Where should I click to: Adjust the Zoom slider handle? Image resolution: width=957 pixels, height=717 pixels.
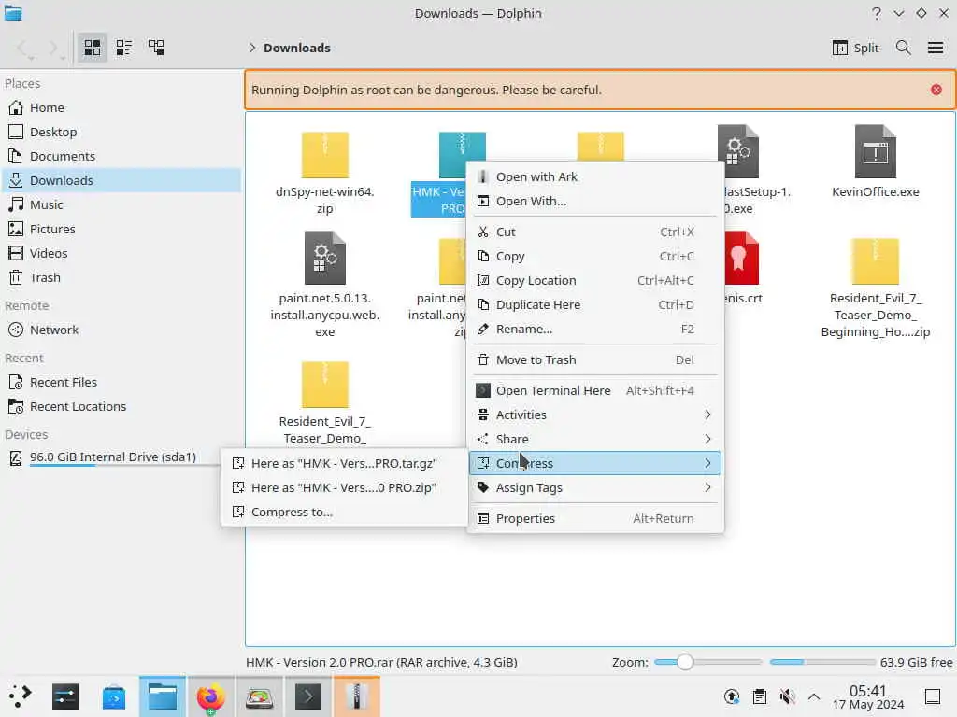point(685,662)
